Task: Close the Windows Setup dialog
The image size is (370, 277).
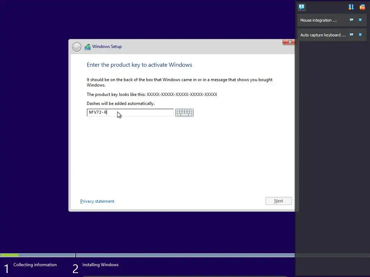Action: 289,42
